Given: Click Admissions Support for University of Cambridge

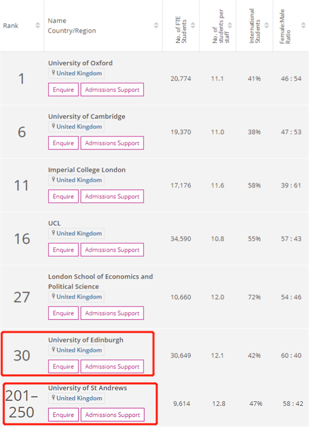Looking at the screenshot, I should pyautogui.click(x=112, y=143).
